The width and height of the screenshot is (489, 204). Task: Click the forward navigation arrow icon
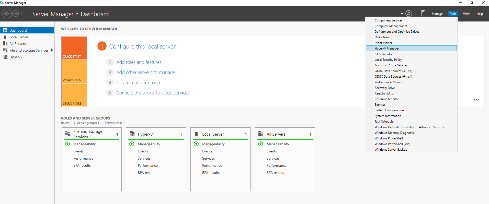coord(16,14)
